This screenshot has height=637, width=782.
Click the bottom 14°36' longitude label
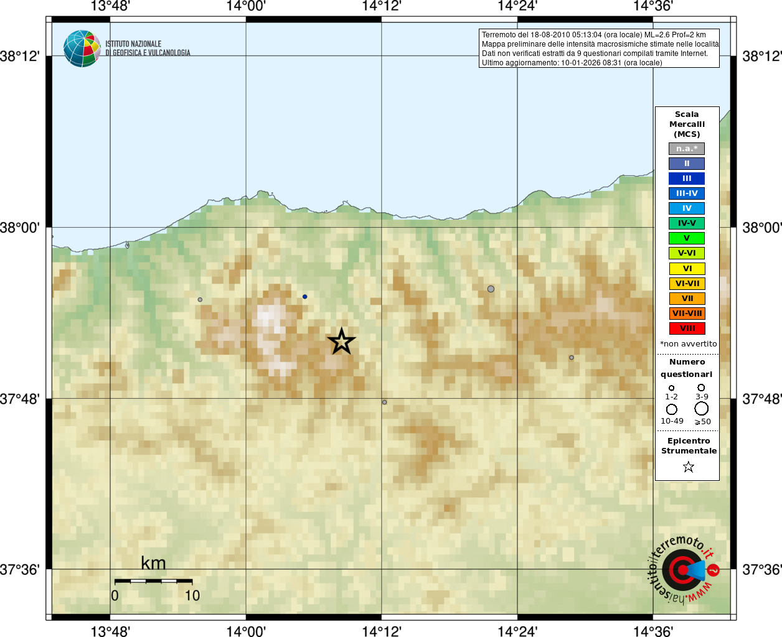653,631
